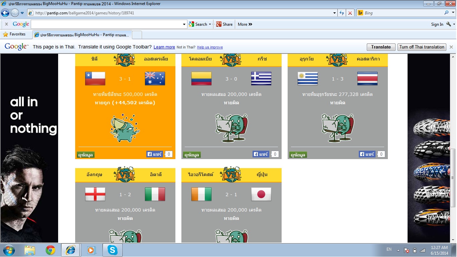Click the VS globe badge on England card
This screenshot has height=257, width=457.
pos(125,174)
